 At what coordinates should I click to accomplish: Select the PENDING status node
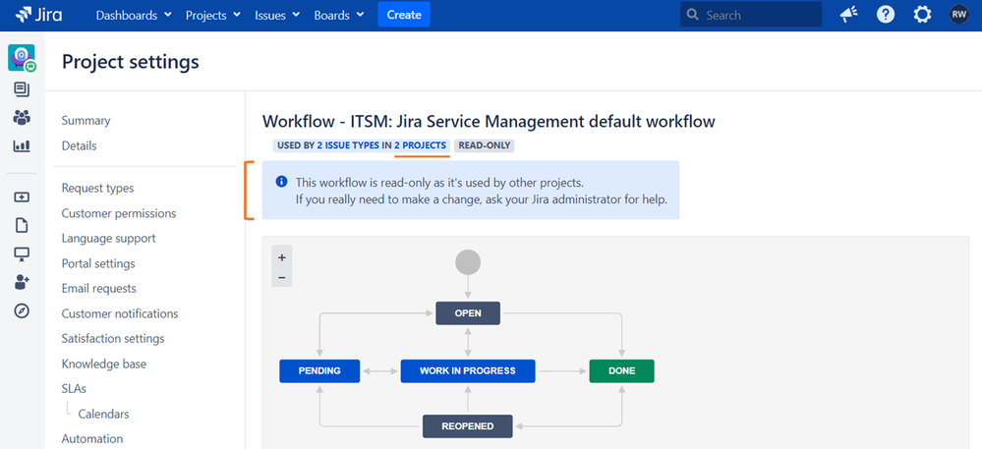319,370
